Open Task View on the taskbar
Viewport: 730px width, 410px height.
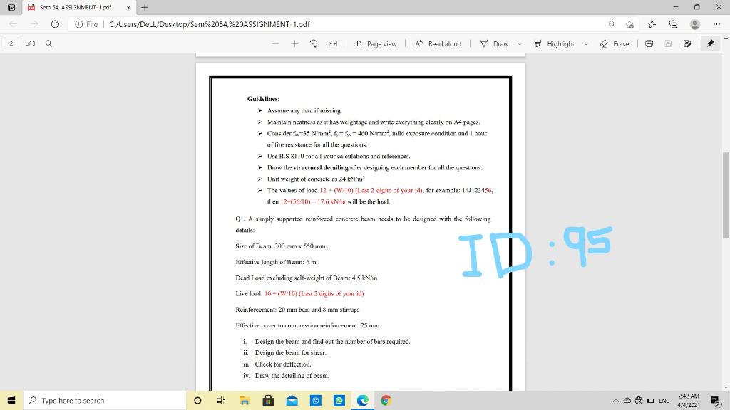click(221, 400)
